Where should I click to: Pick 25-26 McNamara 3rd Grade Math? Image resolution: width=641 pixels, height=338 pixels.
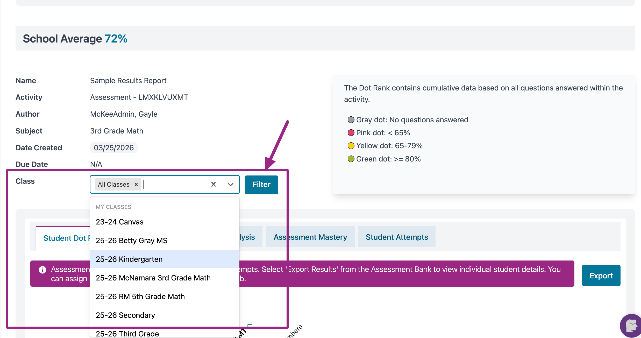153,278
